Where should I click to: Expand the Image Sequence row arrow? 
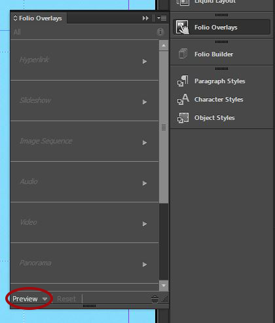pyautogui.click(x=145, y=143)
